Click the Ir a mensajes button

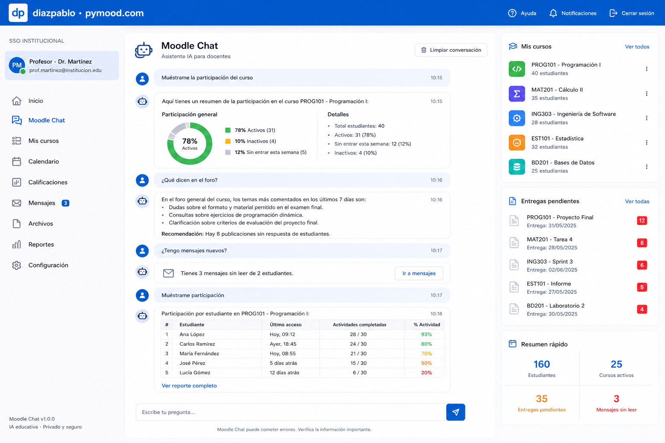tap(419, 273)
